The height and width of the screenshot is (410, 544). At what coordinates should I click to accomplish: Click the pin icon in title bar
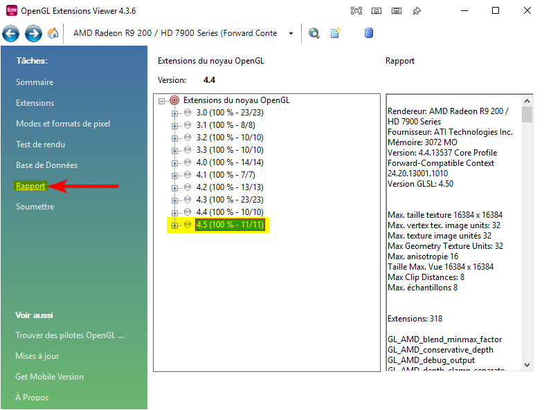pyautogui.click(x=417, y=11)
